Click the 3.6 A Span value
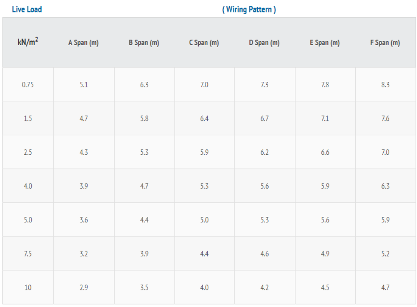This screenshot has height=307, width=417. point(84,220)
